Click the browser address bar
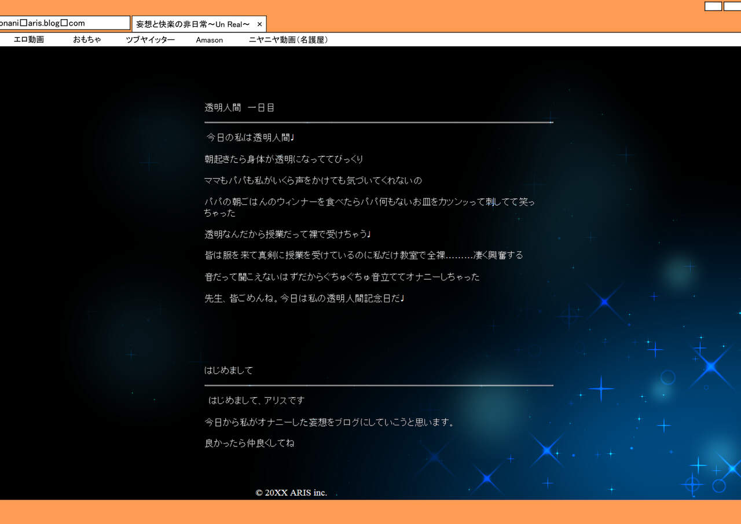Image resolution: width=741 pixels, height=524 pixels. 64,23
